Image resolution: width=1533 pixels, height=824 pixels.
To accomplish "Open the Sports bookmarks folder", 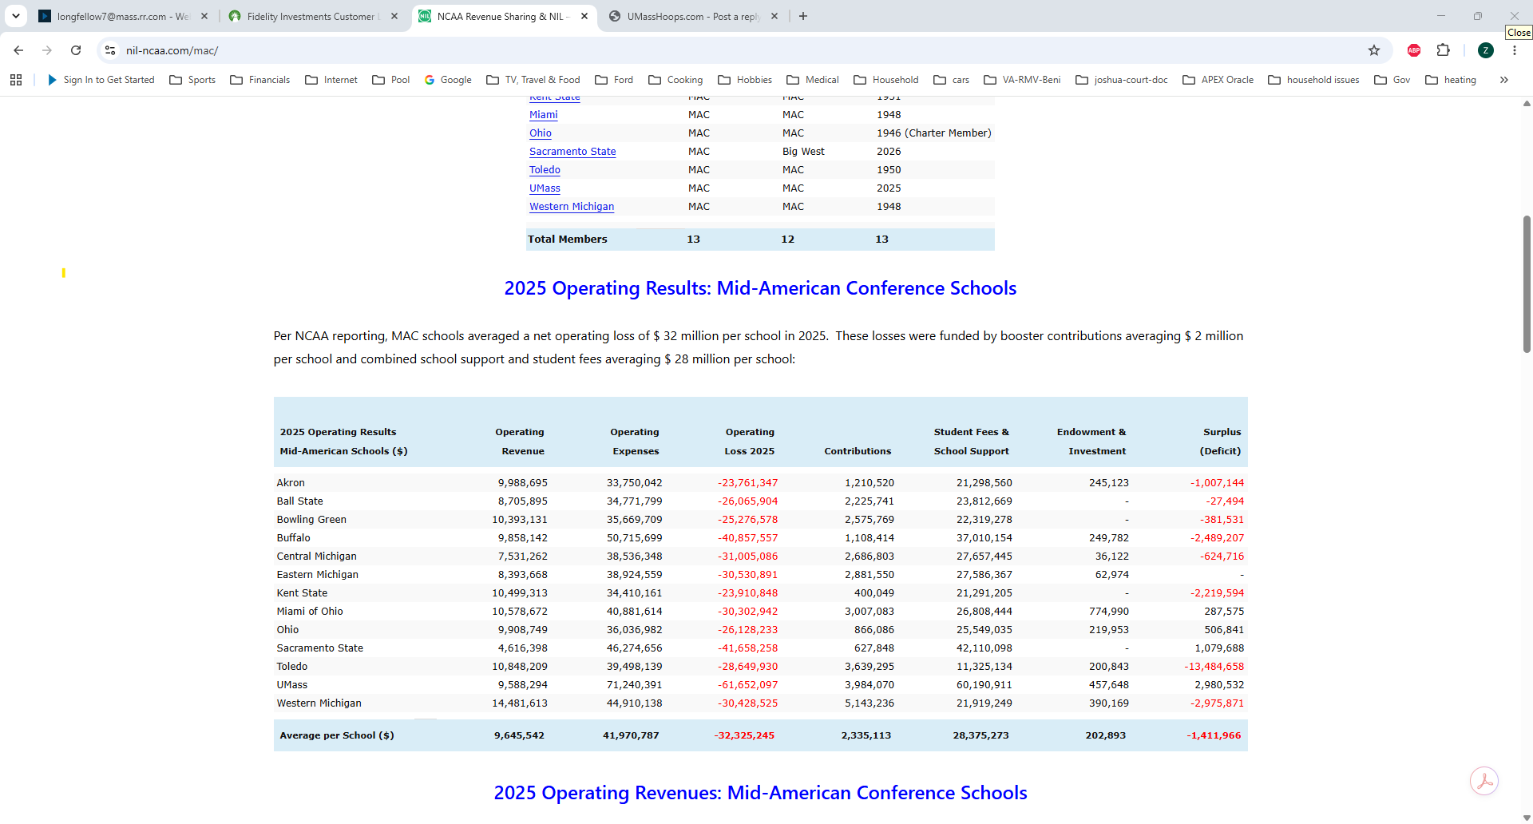I will 192,80.
